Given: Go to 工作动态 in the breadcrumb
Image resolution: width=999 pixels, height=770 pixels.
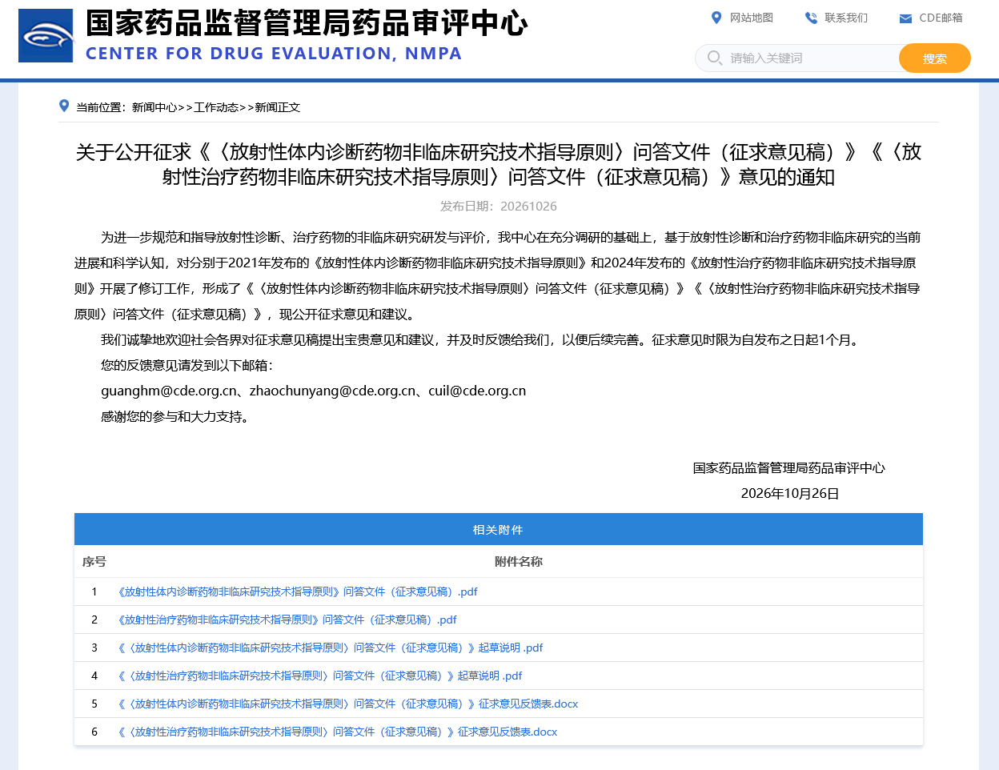Looking at the screenshot, I should [x=216, y=107].
